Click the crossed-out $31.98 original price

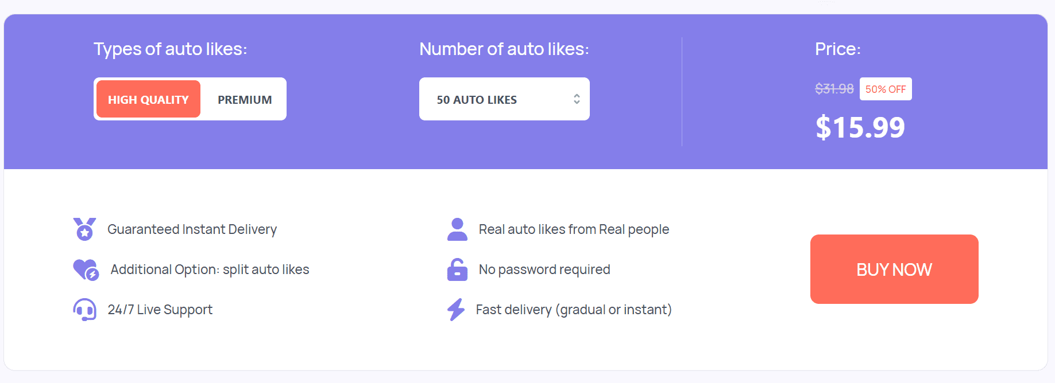834,89
